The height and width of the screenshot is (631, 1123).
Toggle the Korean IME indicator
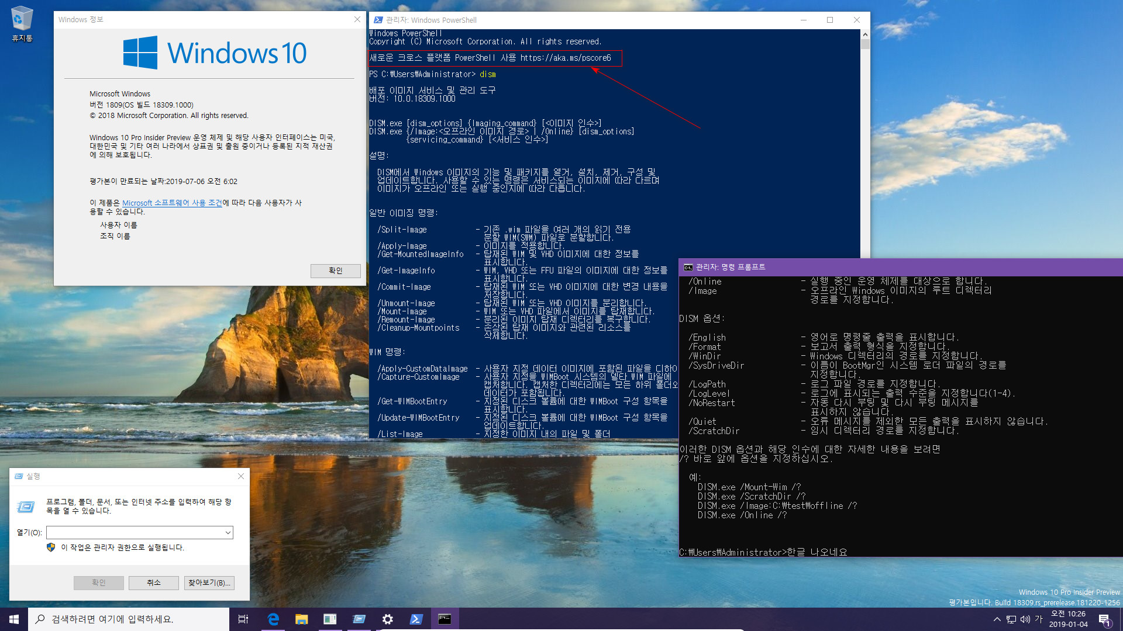click(1039, 619)
